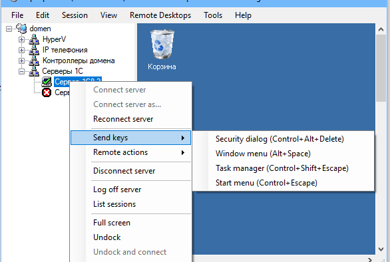Viewport: 390px width, 262px height.
Task: Click the HyperV group icon
Action: 34,39
